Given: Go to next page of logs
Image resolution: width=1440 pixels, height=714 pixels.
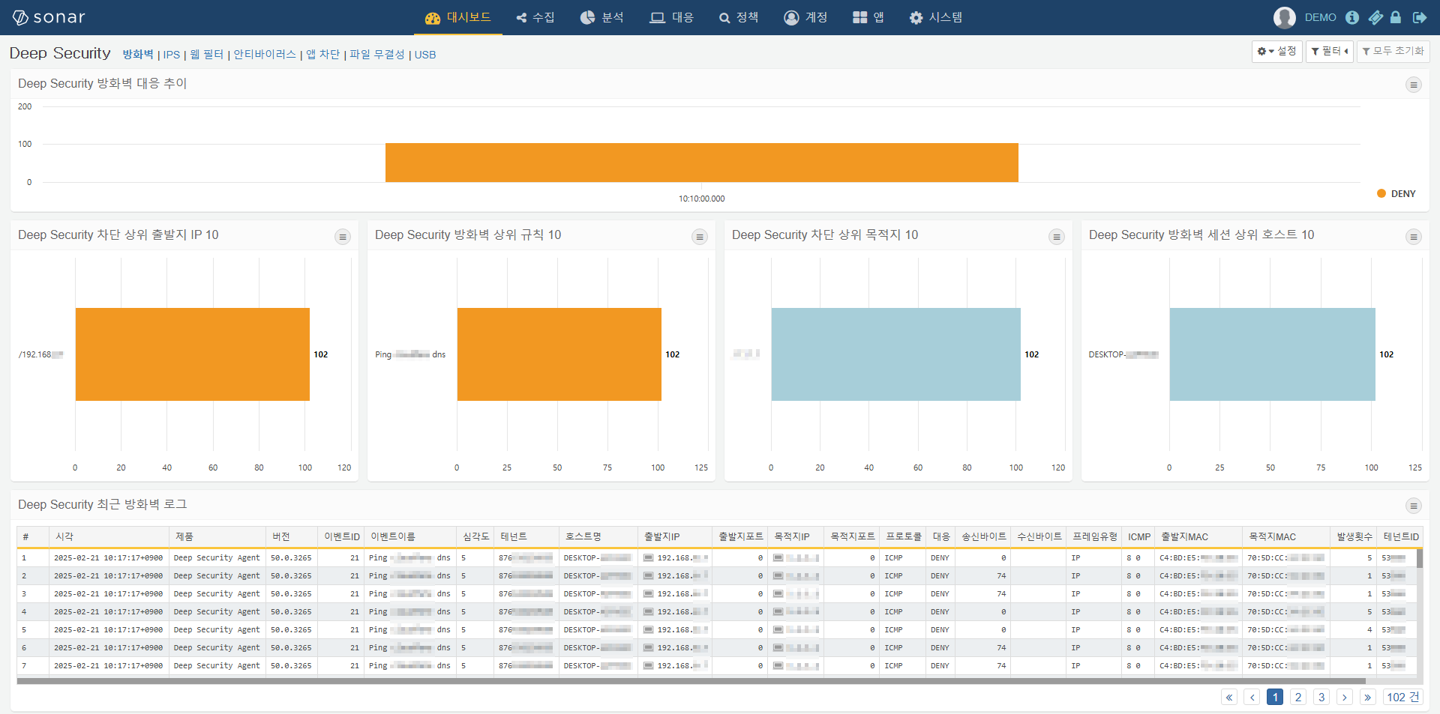Looking at the screenshot, I should coord(1345,697).
